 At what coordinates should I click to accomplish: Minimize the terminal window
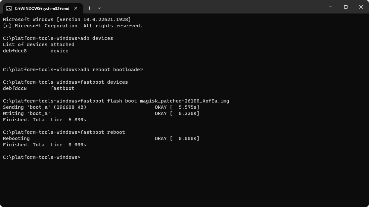[330, 7]
